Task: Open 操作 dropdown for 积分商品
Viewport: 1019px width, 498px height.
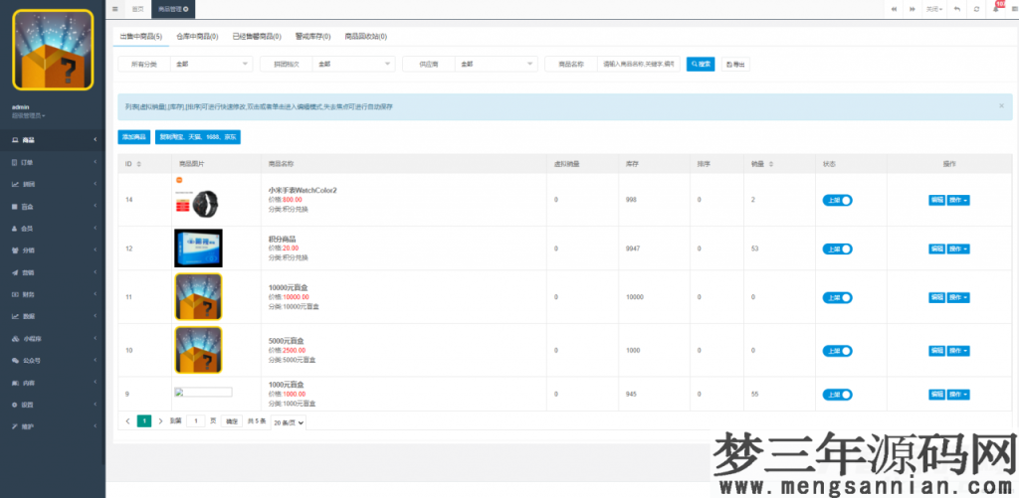Action: (958, 249)
